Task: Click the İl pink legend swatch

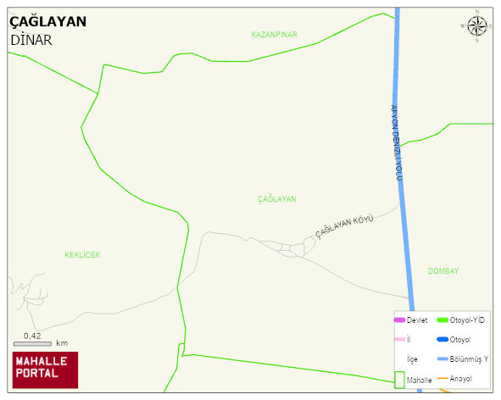Action: coord(400,339)
